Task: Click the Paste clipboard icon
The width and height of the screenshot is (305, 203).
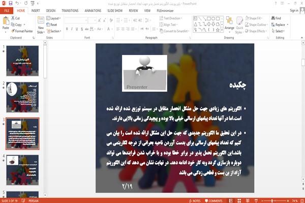Action: 6,21
